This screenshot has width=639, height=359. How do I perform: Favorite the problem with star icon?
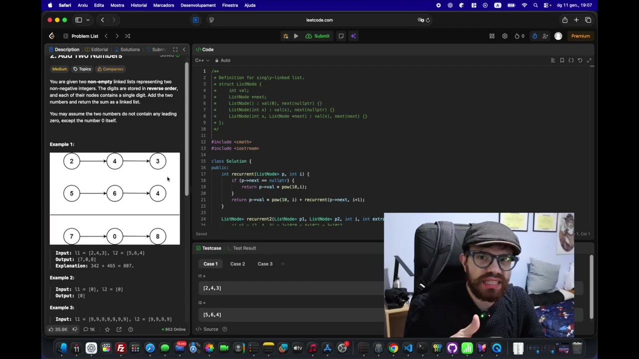pos(107,329)
